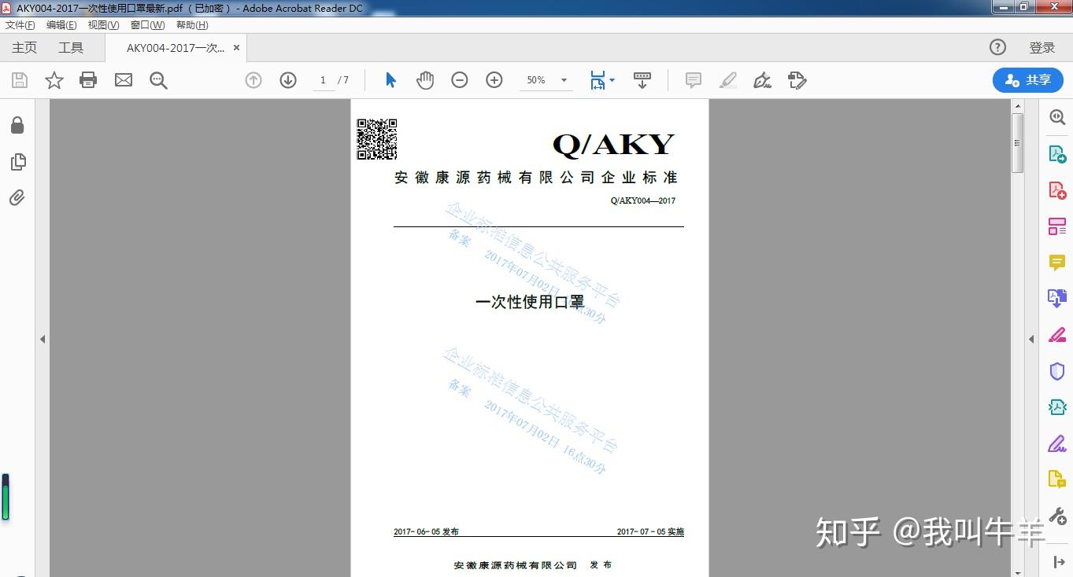Print the document using printer icon

click(88, 80)
